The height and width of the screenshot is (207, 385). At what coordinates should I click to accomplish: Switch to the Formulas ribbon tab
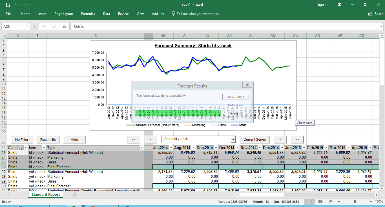(x=88, y=13)
